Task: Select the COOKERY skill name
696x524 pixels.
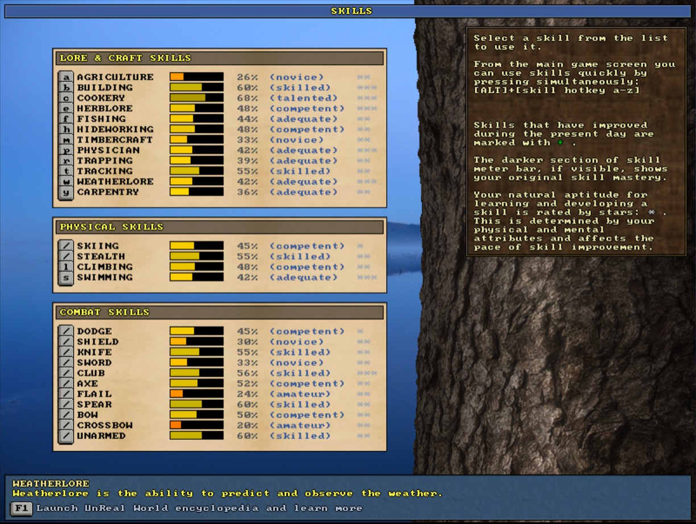Action: (101, 98)
